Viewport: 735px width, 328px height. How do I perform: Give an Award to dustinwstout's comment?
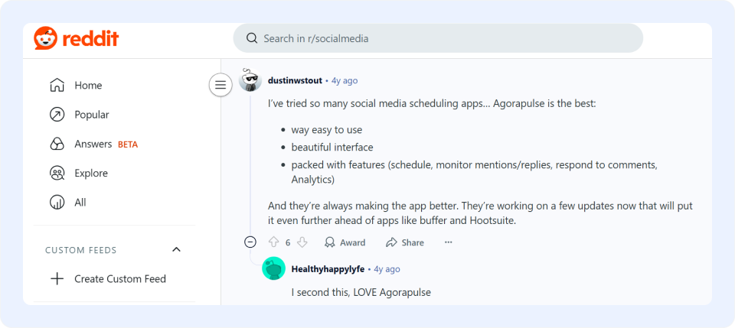click(345, 242)
